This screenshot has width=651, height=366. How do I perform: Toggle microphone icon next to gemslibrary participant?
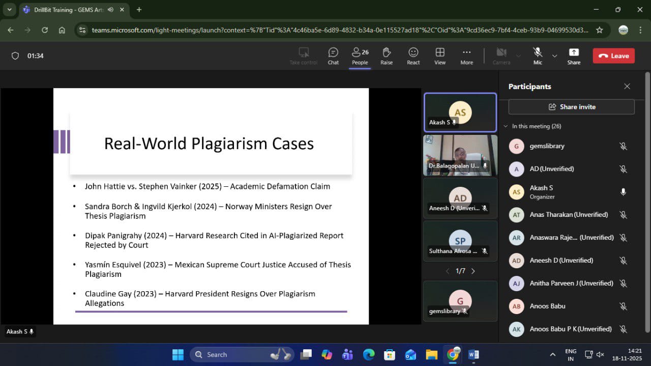tap(623, 146)
